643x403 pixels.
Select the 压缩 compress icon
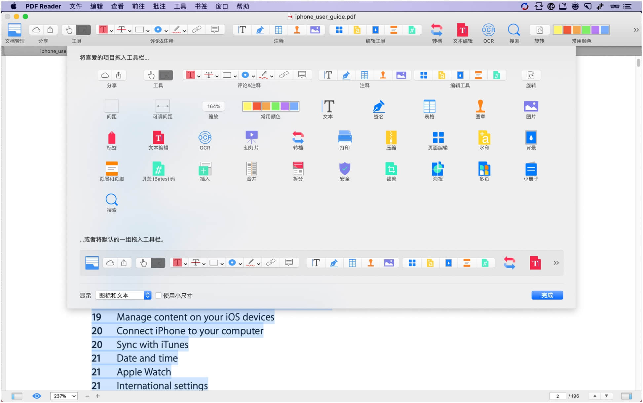(x=391, y=137)
